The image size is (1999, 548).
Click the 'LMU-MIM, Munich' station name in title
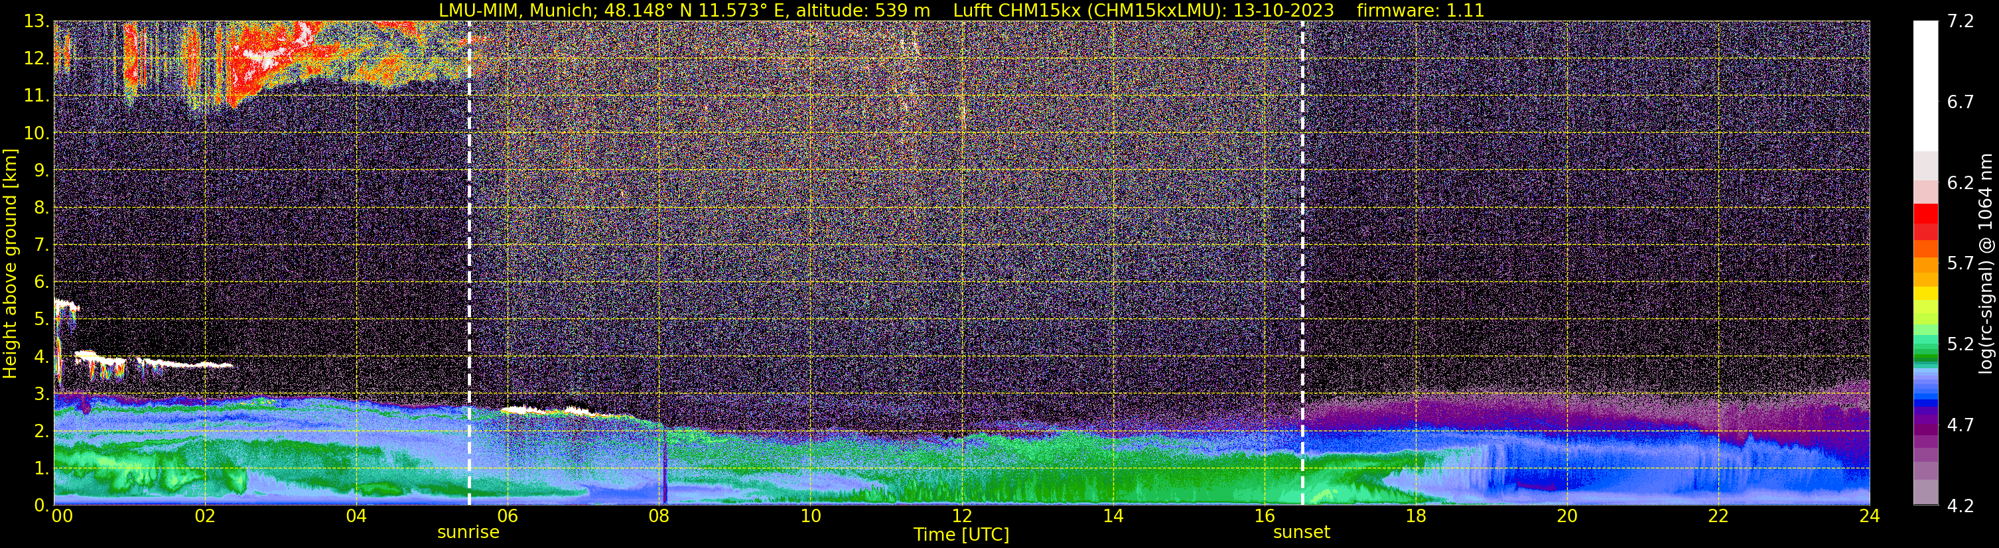(517, 10)
